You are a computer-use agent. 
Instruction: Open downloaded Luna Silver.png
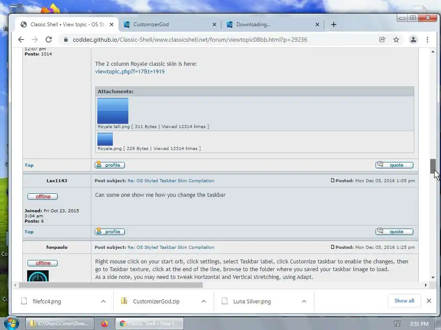[x=252, y=301]
